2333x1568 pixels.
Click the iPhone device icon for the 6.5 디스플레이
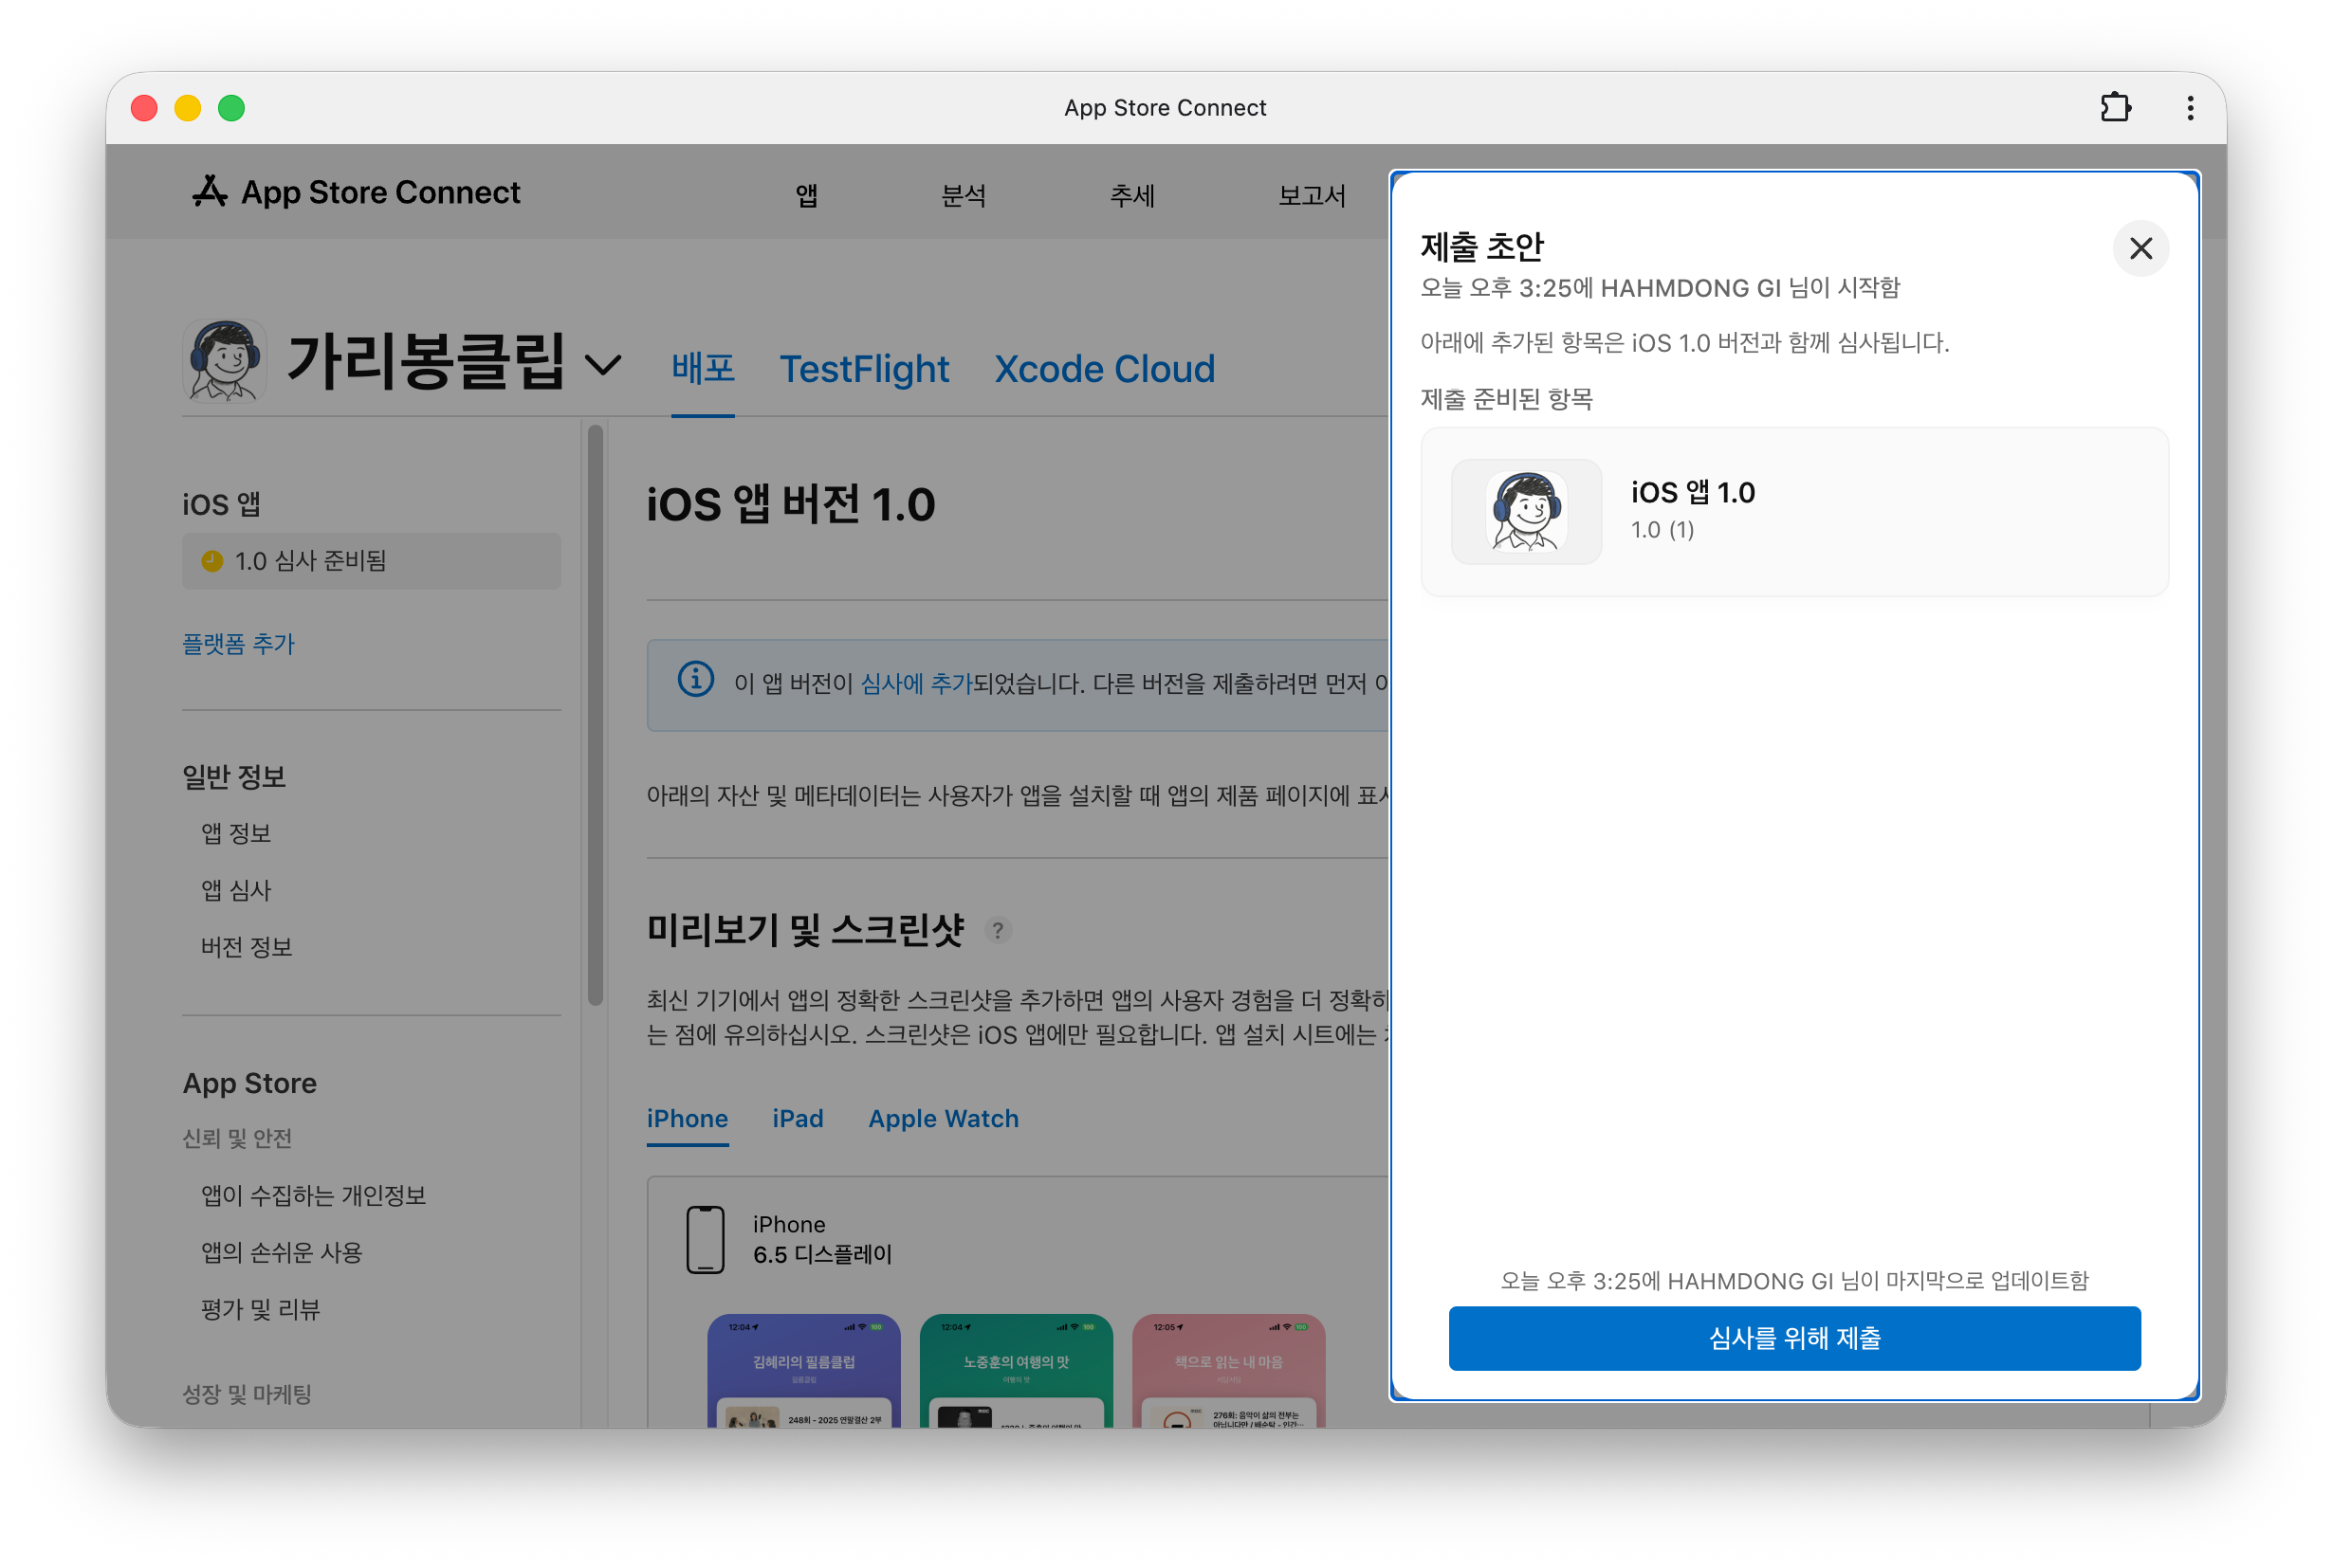tap(705, 1239)
